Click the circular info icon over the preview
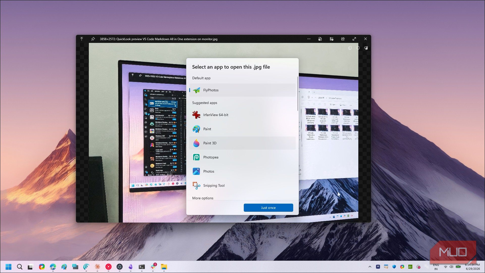 [358, 48]
